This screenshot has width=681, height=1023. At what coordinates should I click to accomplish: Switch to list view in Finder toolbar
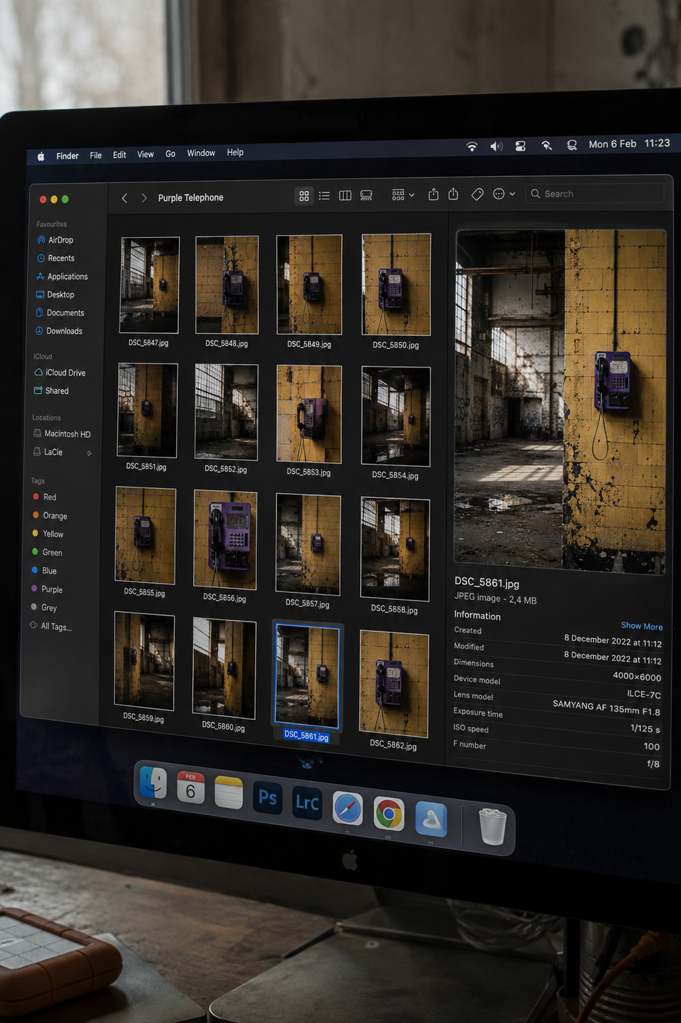[x=324, y=196]
